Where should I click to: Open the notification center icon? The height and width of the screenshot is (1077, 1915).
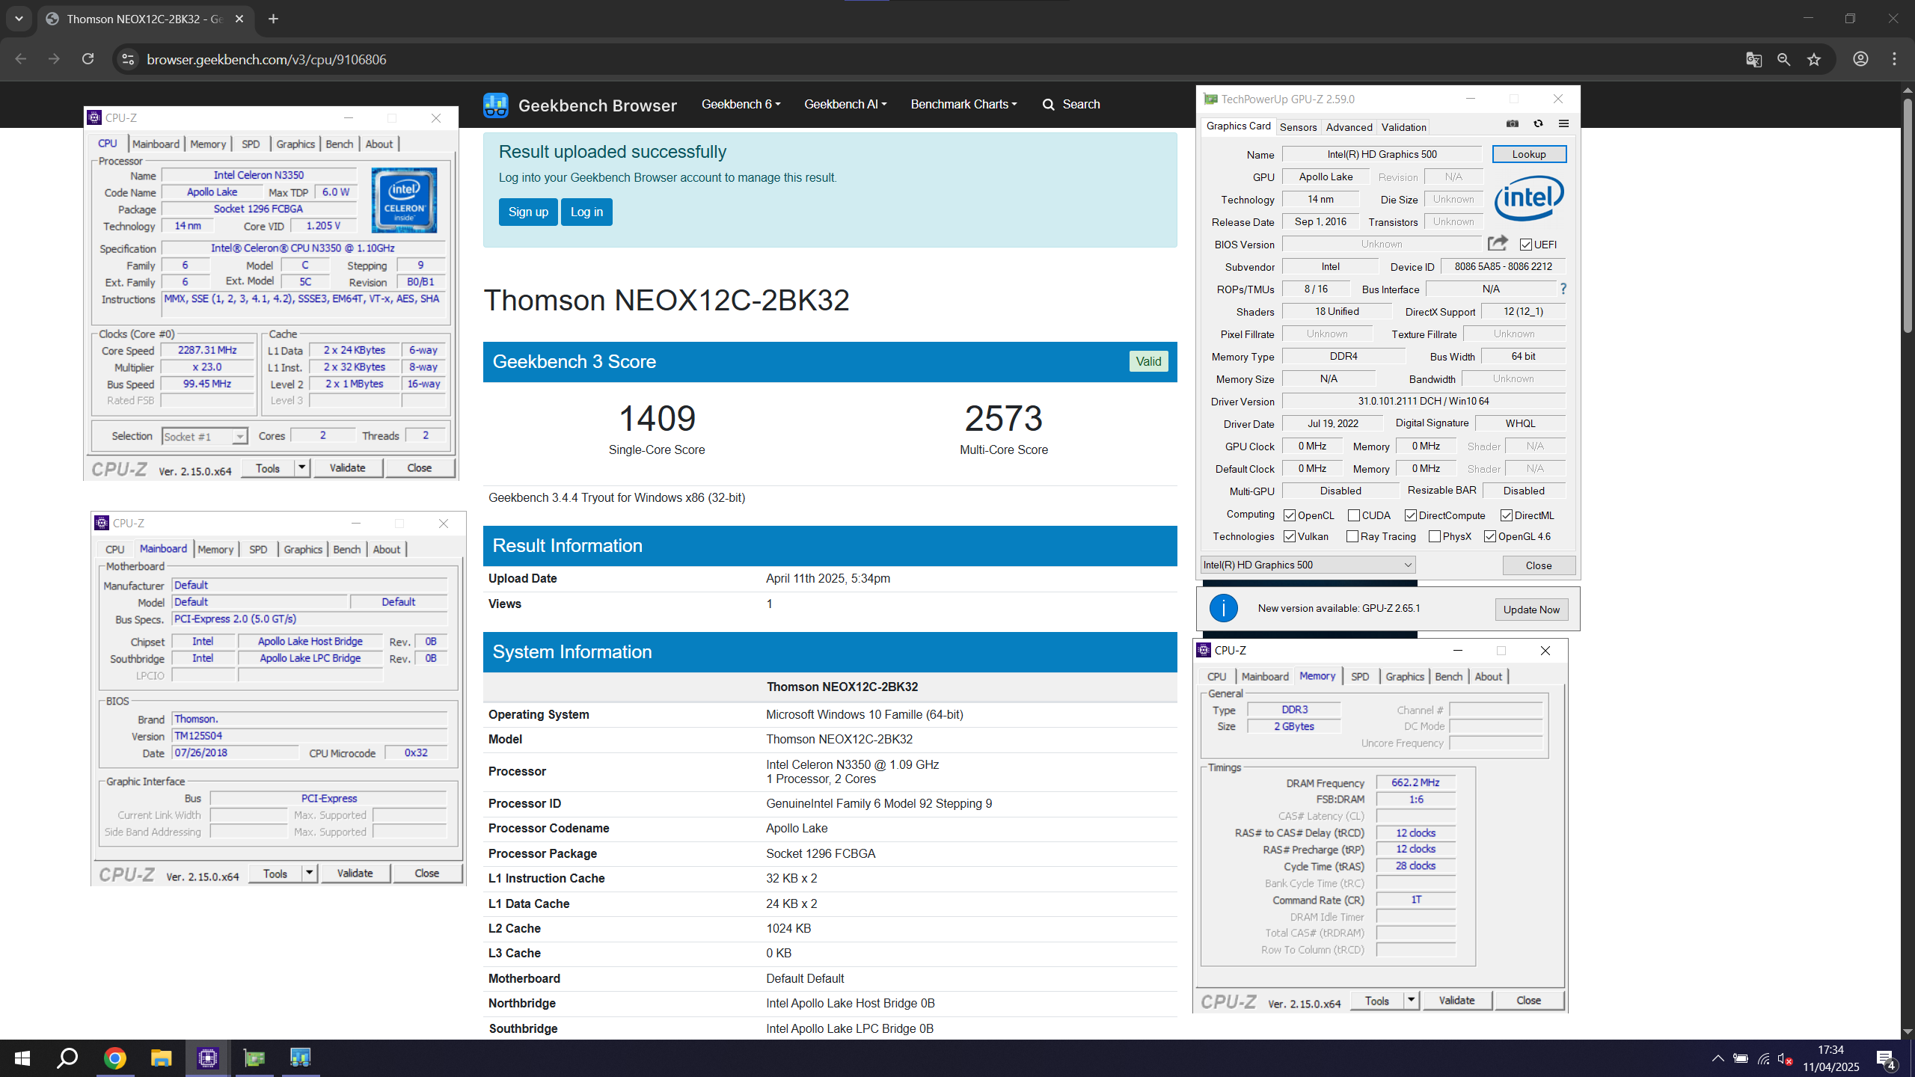tap(1886, 1059)
